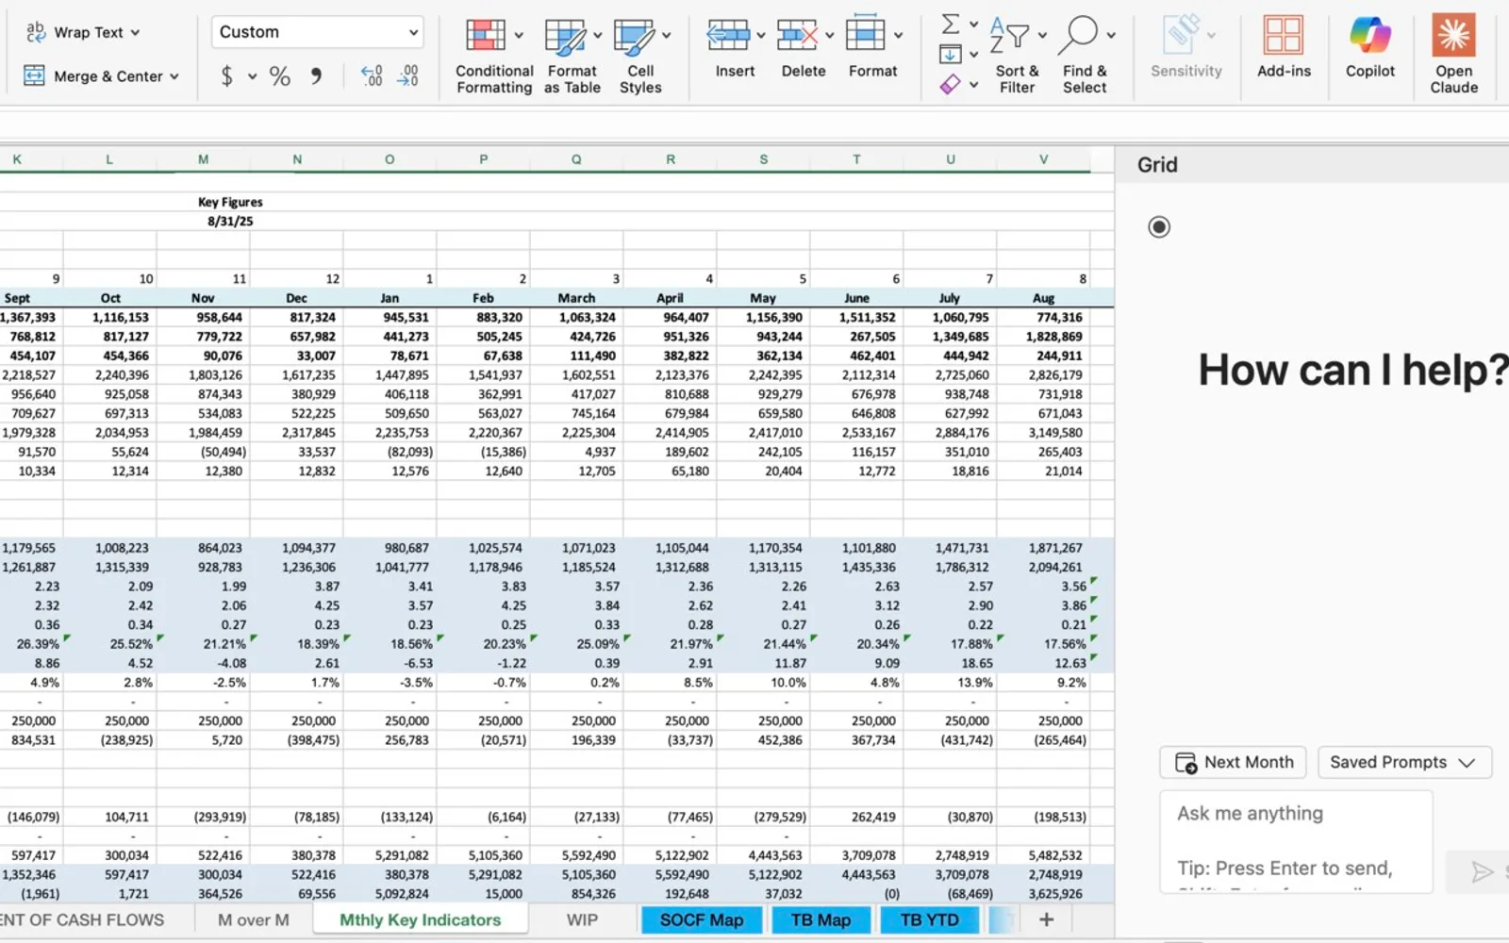Click the AutoSum sigma icon
This screenshot has height=943, width=1509.
click(951, 24)
